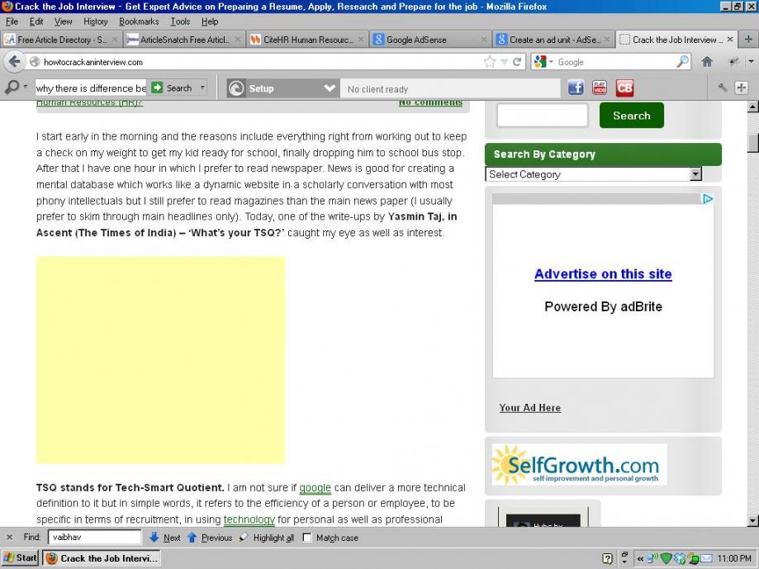Click the plus icon on the add-on toolbar

click(x=741, y=88)
